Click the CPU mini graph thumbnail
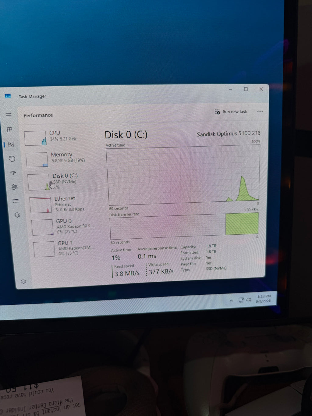 coord(35,138)
